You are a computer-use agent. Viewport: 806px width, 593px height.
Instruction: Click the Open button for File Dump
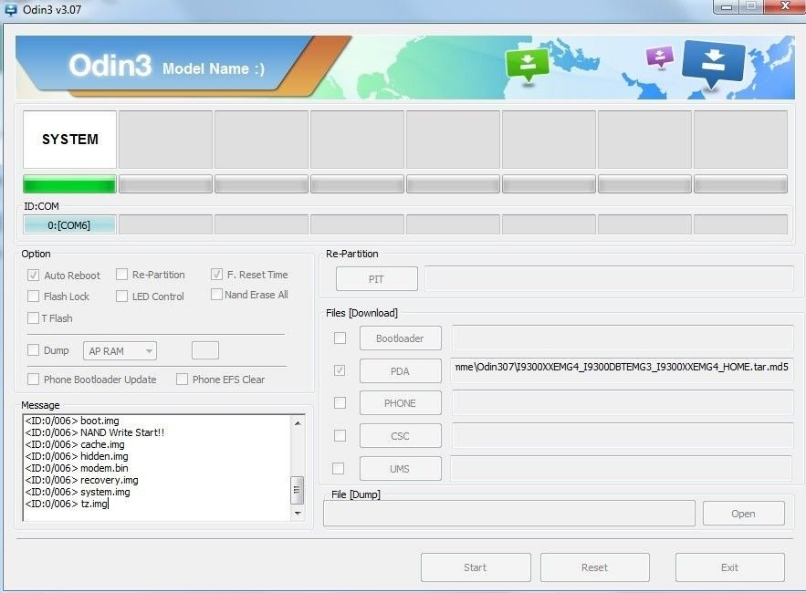(744, 514)
